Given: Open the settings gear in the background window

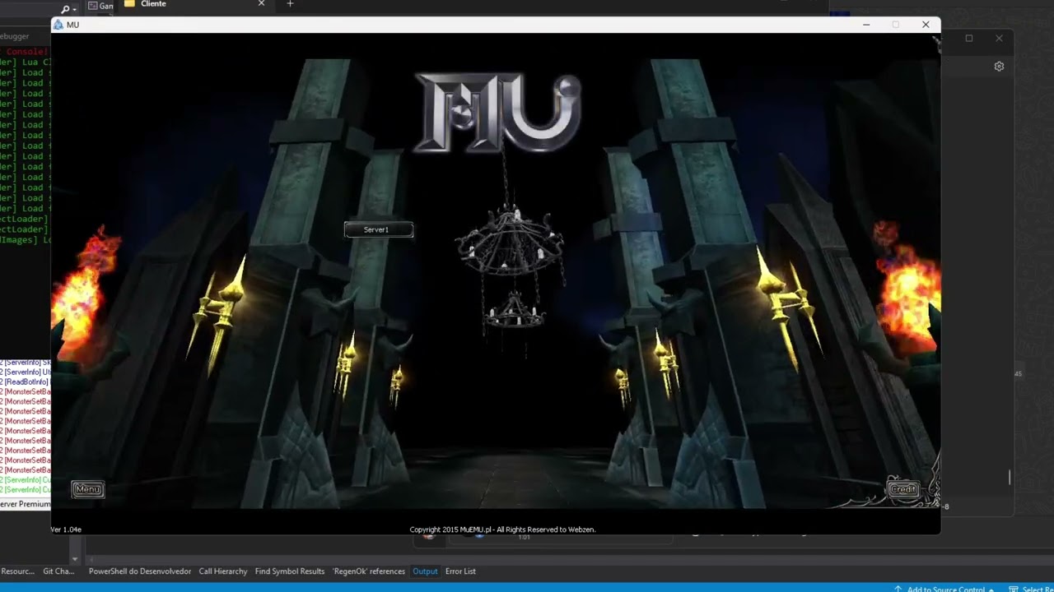Looking at the screenshot, I should (x=999, y=67).
